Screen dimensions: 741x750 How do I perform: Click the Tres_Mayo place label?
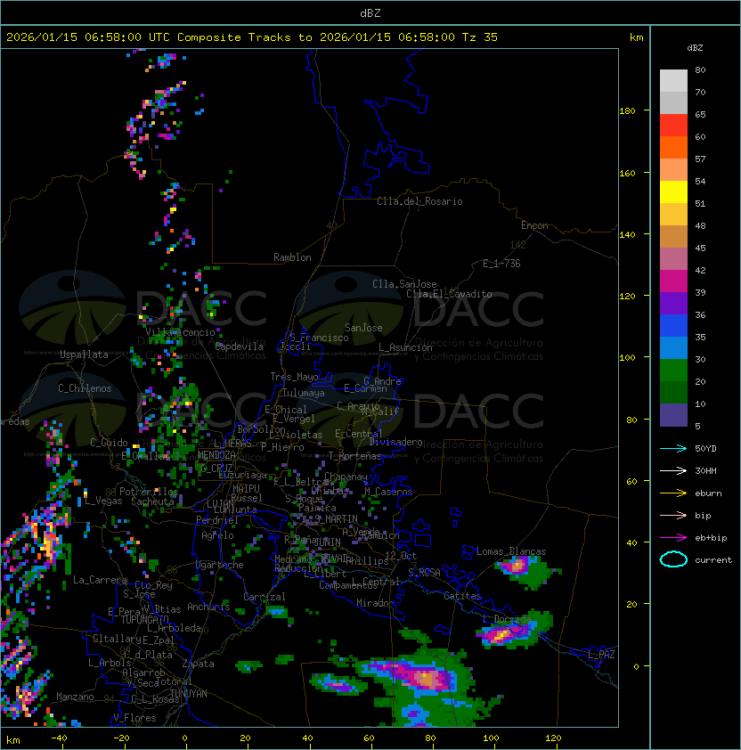coord(294,377)
